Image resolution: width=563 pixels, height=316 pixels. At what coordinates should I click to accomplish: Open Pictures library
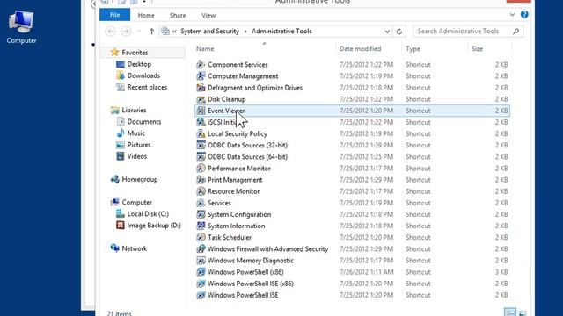139,145
